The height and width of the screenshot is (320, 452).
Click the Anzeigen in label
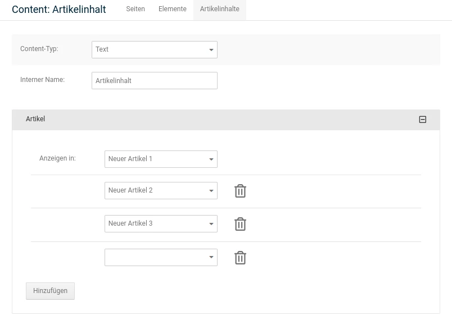click(x=57, y=158)
